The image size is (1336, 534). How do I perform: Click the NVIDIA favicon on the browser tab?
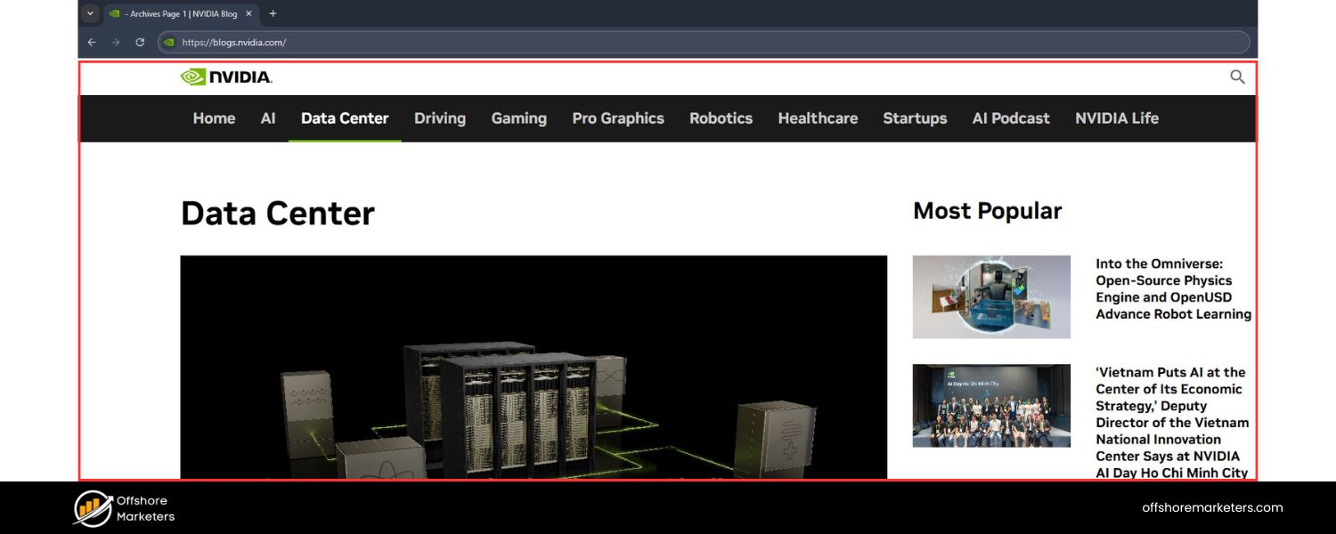[x=113, y=13]
